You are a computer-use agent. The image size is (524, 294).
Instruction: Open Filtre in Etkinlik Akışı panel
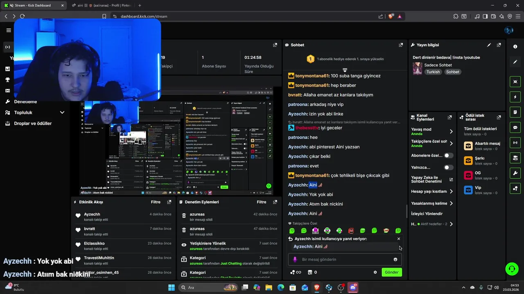156,202
